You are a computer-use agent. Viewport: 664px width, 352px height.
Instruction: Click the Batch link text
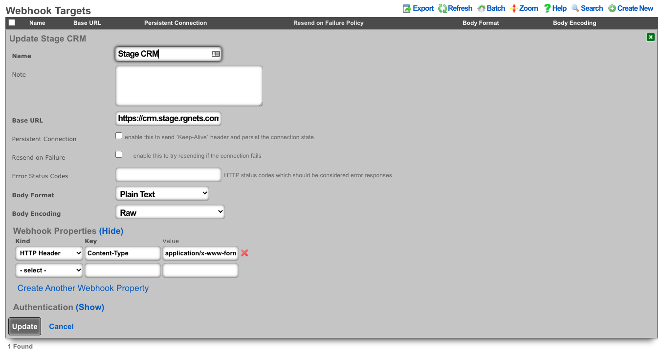(x=496, y=8)
